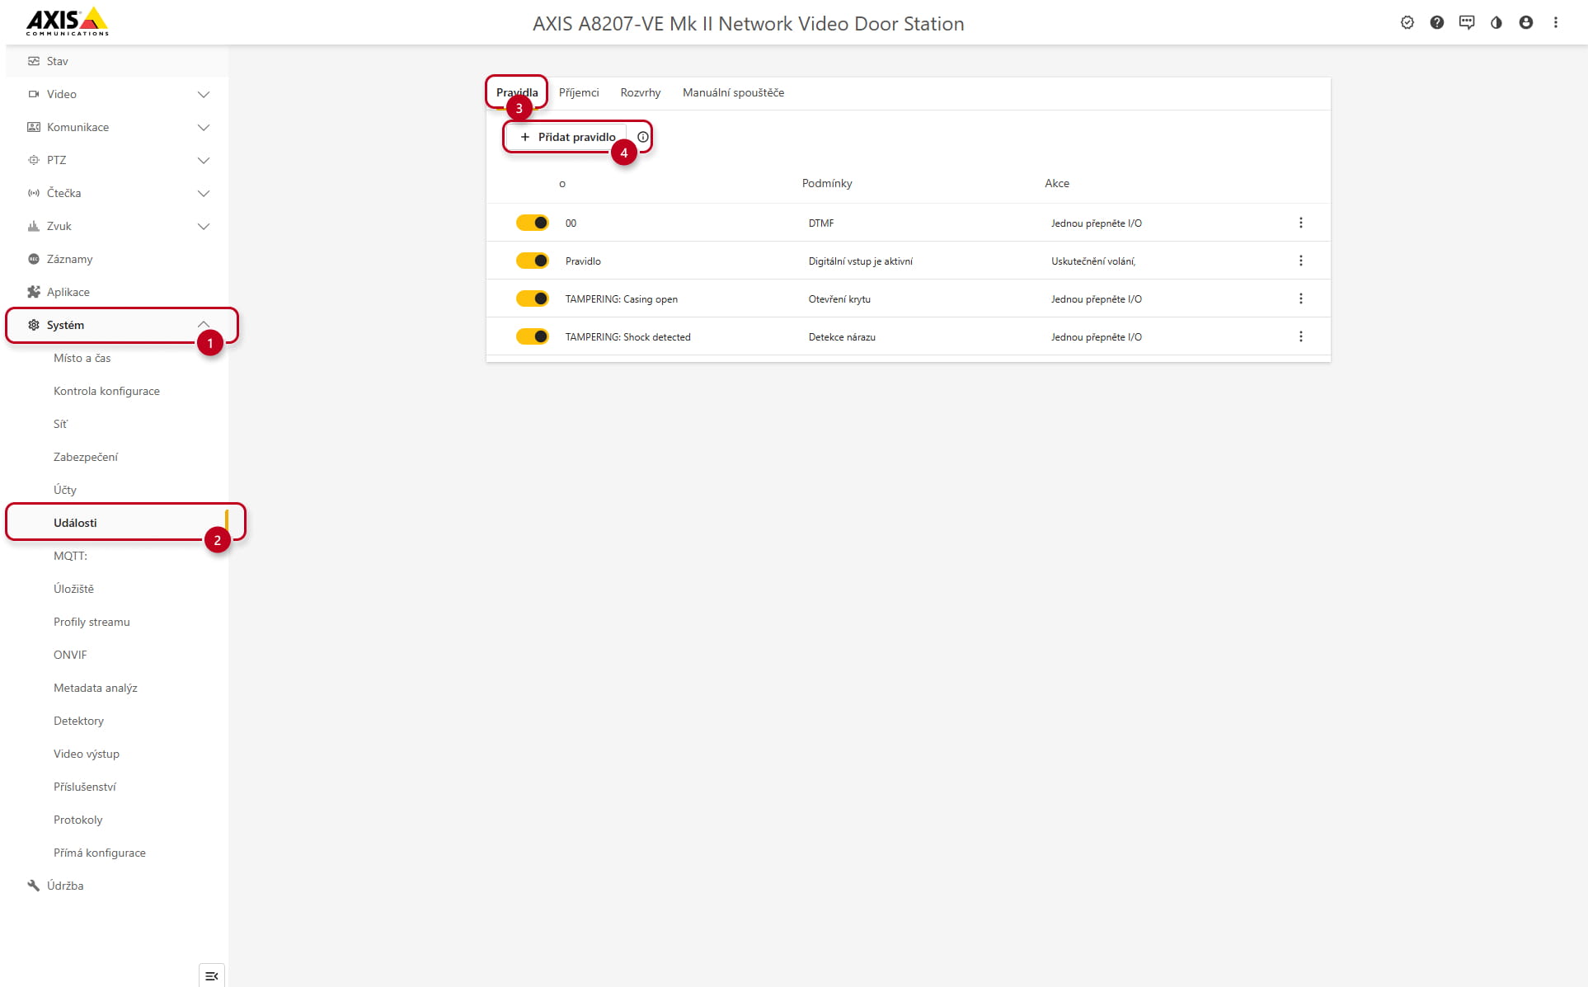Click the AXIS Communications logo
1588x987 pixels.
67,21
